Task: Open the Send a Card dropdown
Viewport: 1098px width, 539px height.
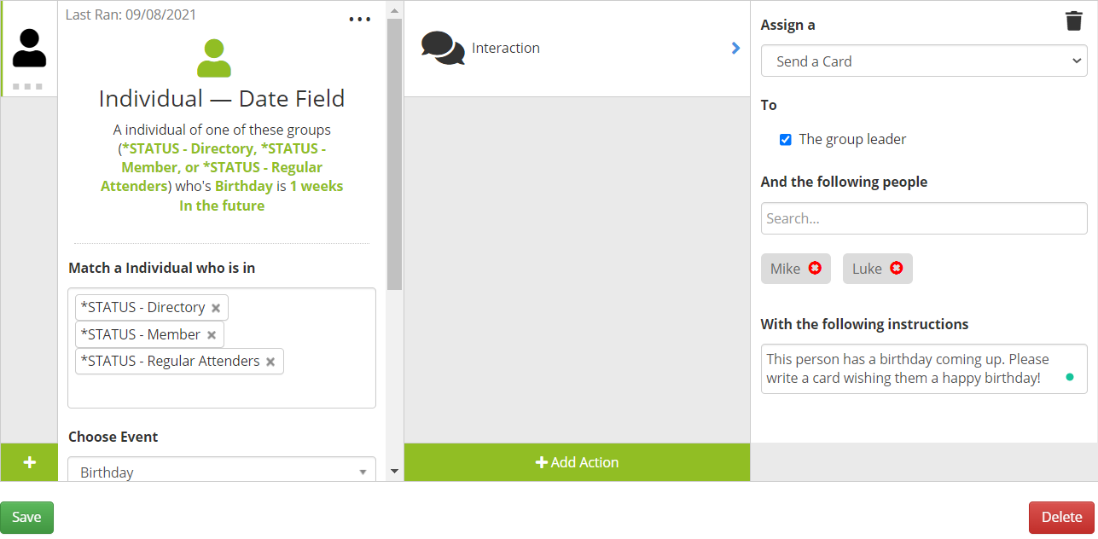Action: [x=924, y=61]
